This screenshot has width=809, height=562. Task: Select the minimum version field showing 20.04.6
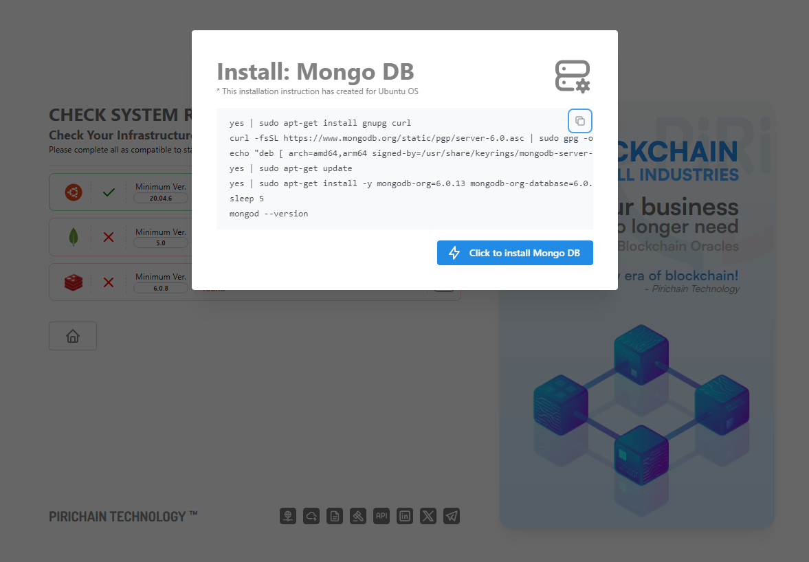click(160, 197)
